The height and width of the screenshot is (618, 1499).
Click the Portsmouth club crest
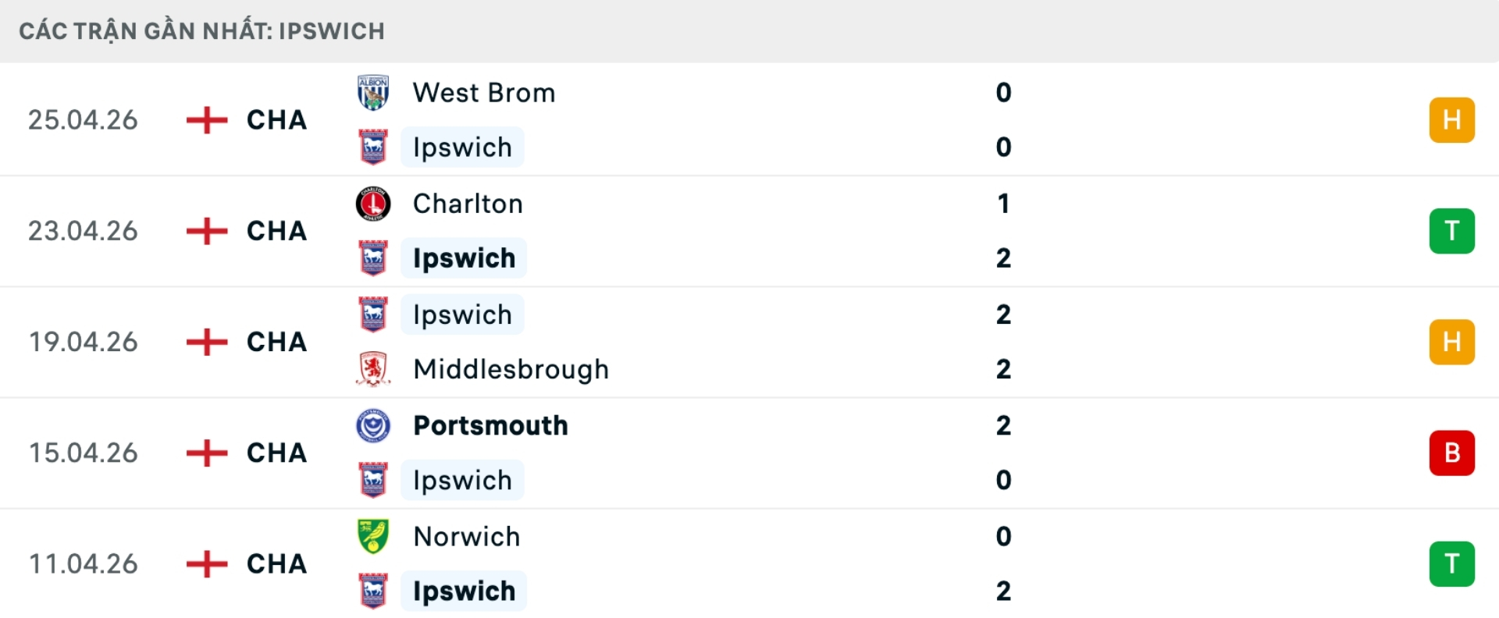[373, 426]
